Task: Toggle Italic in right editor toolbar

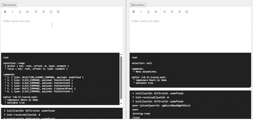Action: (x=141, y=12)
